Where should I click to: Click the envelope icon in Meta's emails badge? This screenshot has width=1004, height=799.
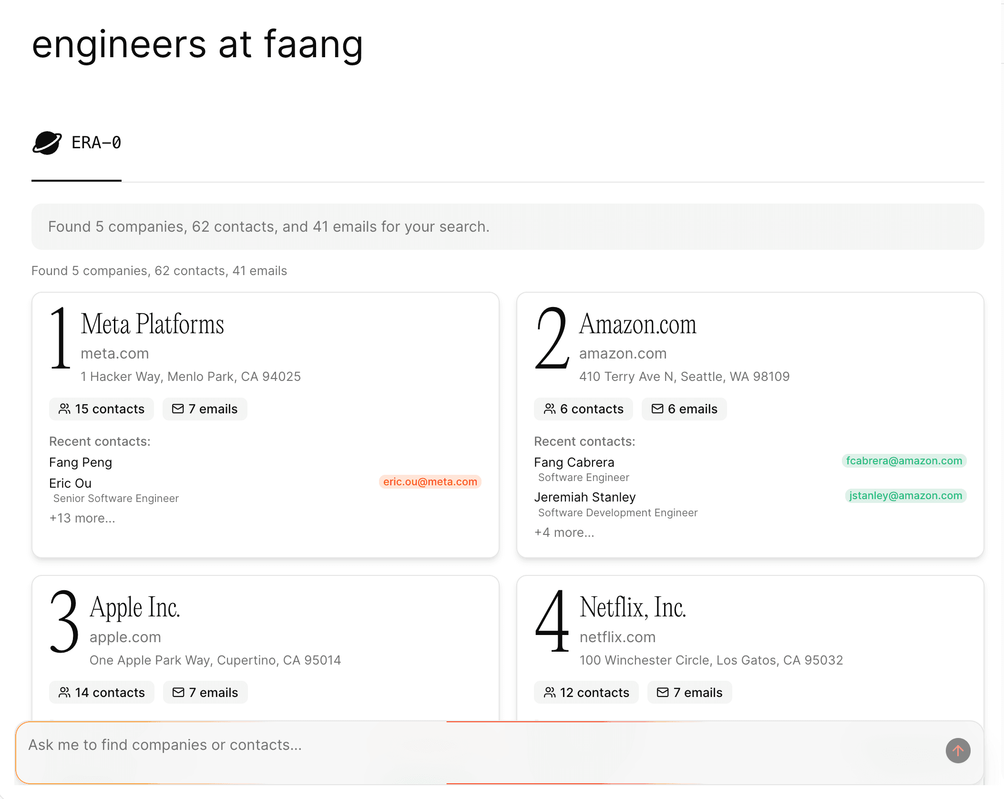click(178, 409)
